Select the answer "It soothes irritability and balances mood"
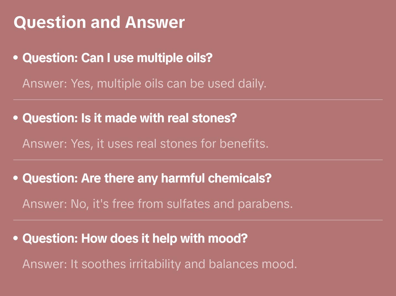The width and height of the screenshot is (396, 296). pyautogui.click(x=160, y=264)
